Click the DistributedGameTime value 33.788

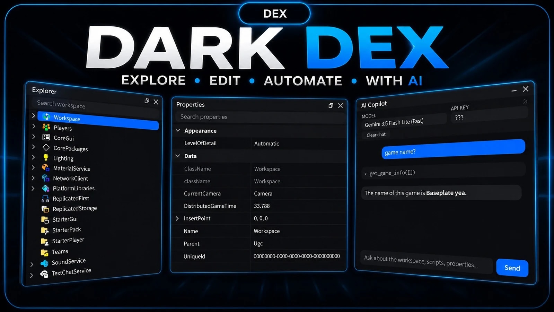(x=262, y=206)
